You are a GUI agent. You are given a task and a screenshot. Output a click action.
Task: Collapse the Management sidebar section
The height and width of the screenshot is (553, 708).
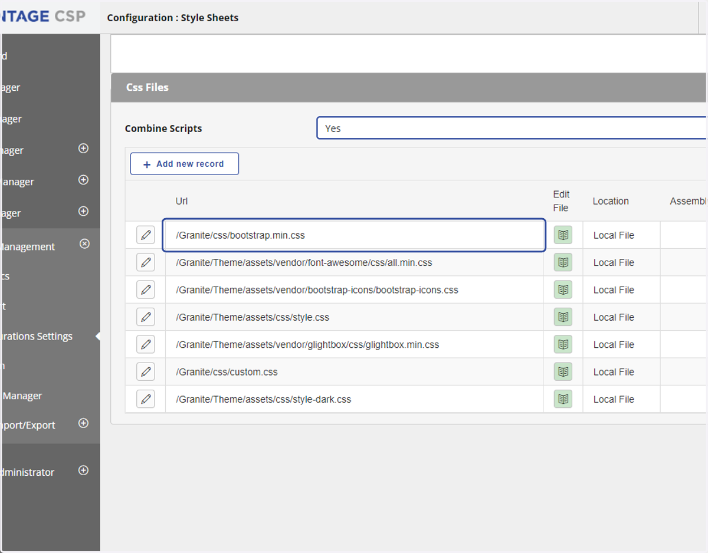pyautogui.click(x=84, y=243)
